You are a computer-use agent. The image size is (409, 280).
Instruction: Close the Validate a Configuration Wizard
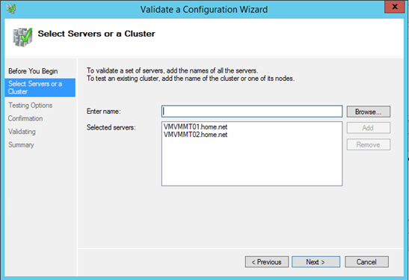pyautogui.click(x=394, y=7)
